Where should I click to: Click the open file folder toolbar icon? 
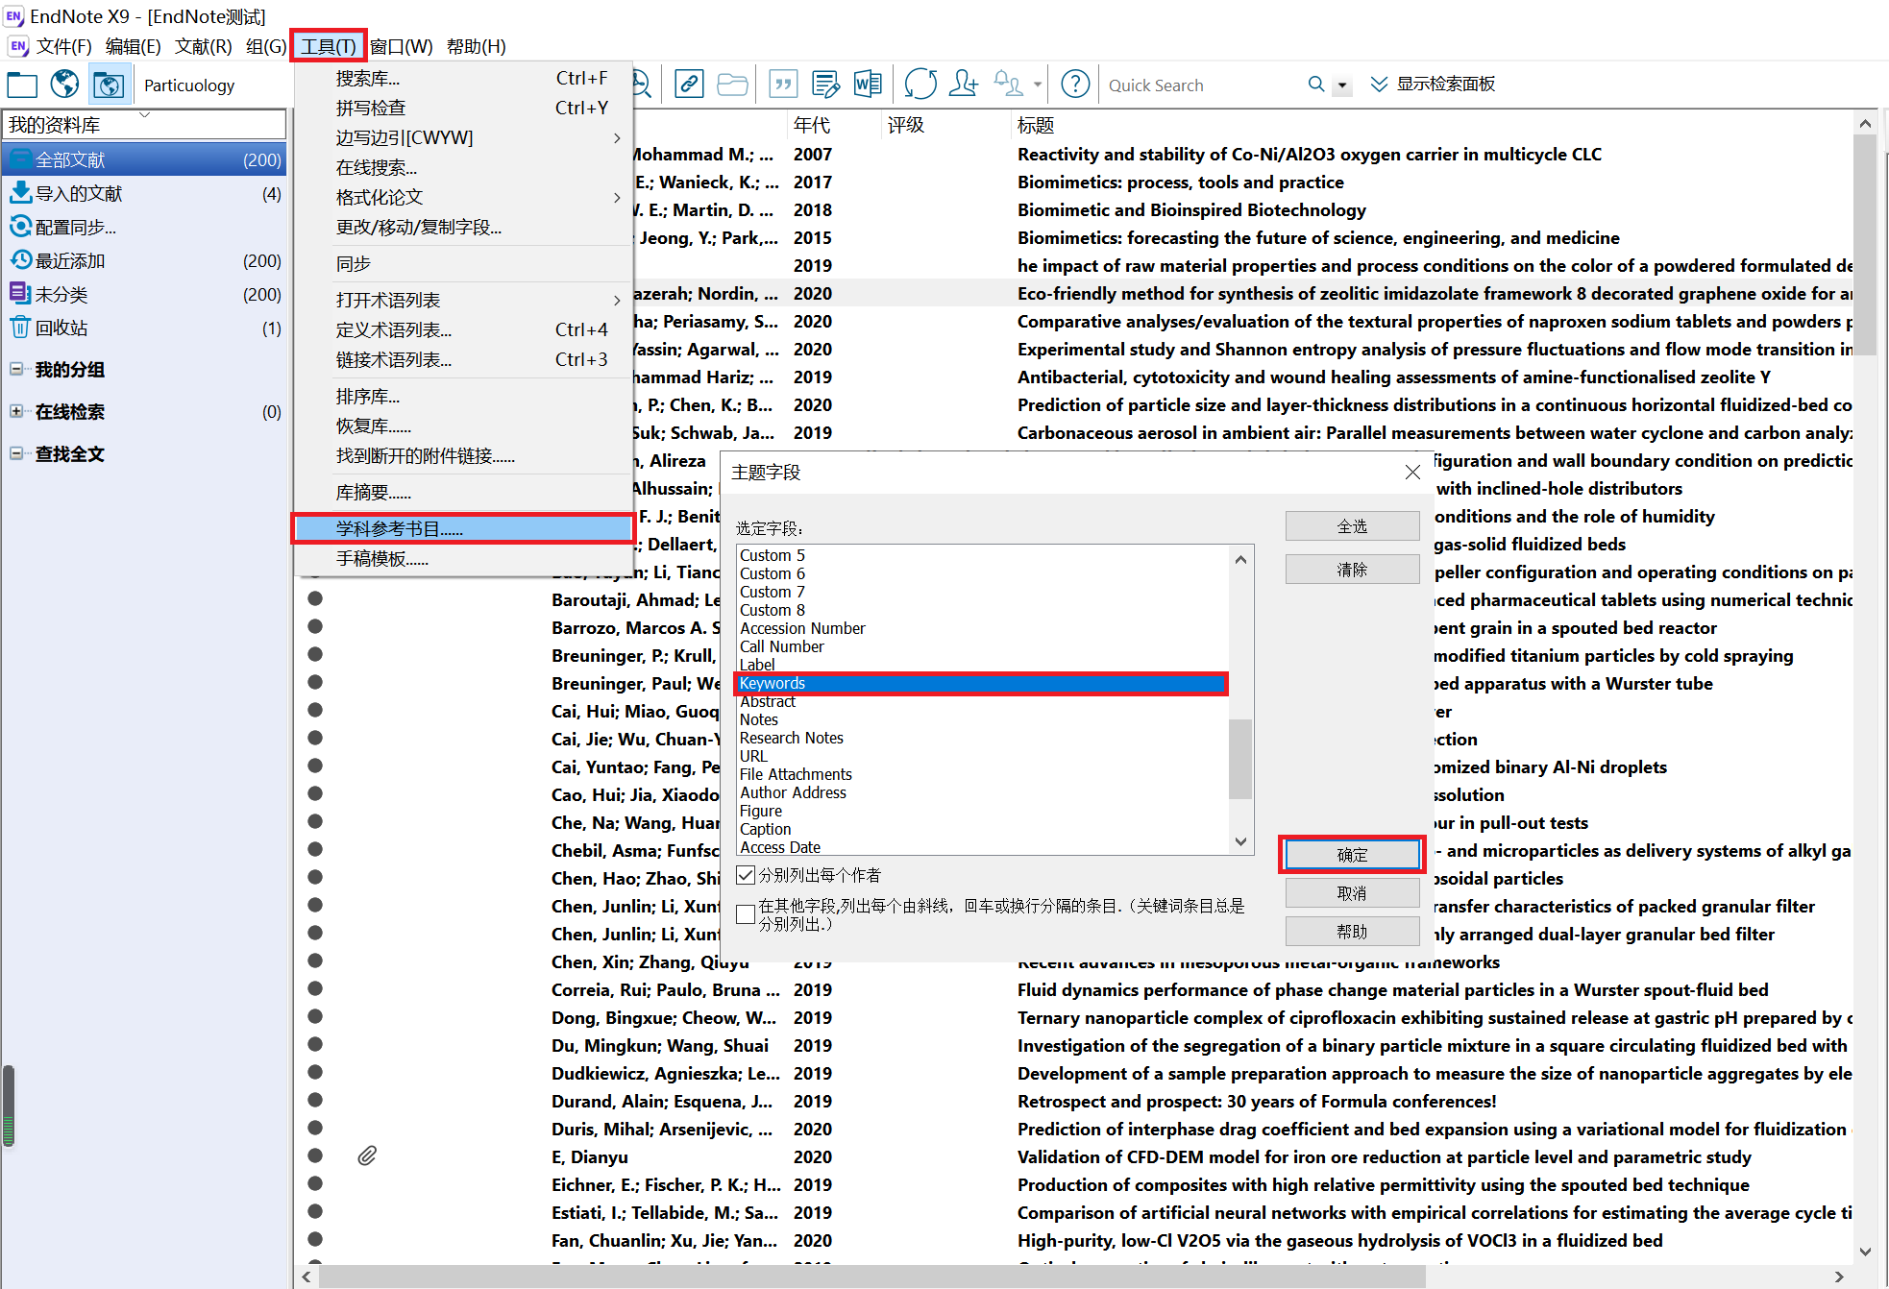(732, 85)
